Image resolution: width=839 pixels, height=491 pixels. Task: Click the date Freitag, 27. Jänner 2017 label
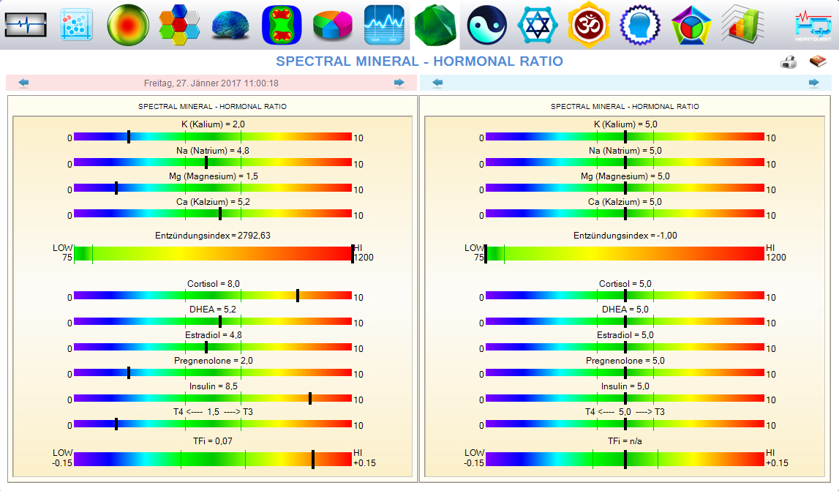tap(211, 83)
